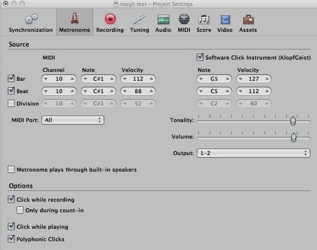This screenshot has height=250, width=317.
Task: Click the Tonality slider handle
Action: tap(293, 121)
